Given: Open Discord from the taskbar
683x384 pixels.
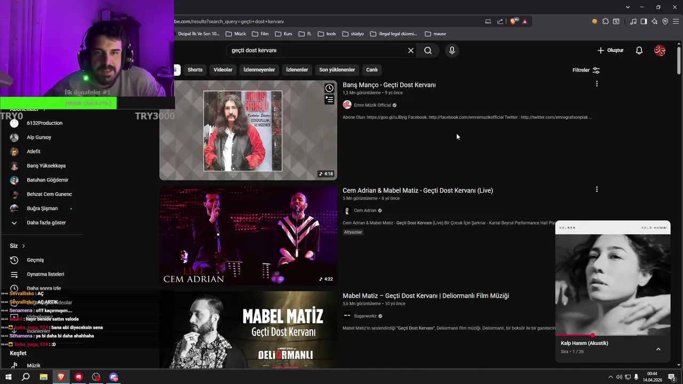Looking at the screenshot, I should click(x=113, y=377).
